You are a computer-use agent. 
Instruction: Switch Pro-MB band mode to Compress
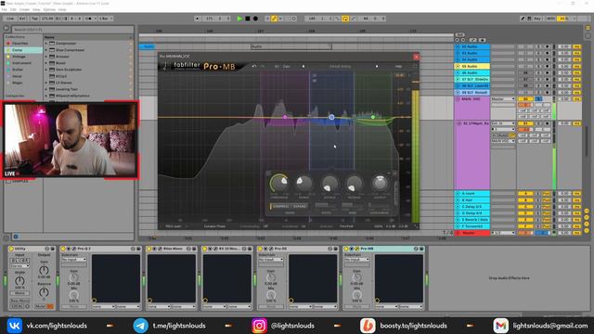coord(280,206)
